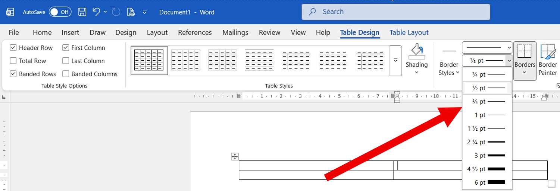This screenshot has width=560, height=191.
Task: Open the Undo history dropdown arrow
Action: 106,12
